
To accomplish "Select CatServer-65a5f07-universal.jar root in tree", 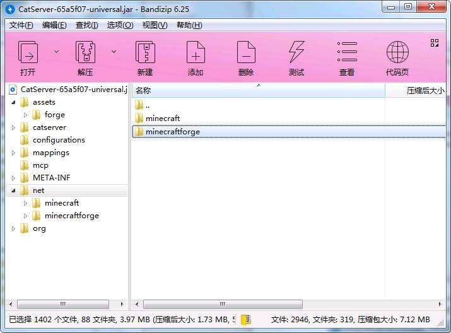I will pyautogui.click(x=68, y=90).
